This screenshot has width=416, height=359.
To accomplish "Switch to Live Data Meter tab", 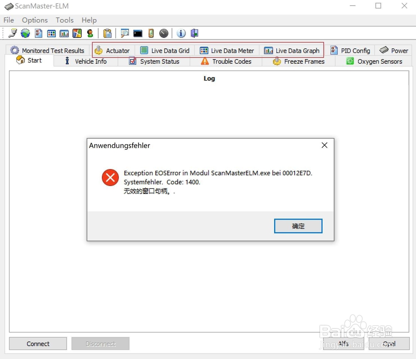I will pos(227,50).
